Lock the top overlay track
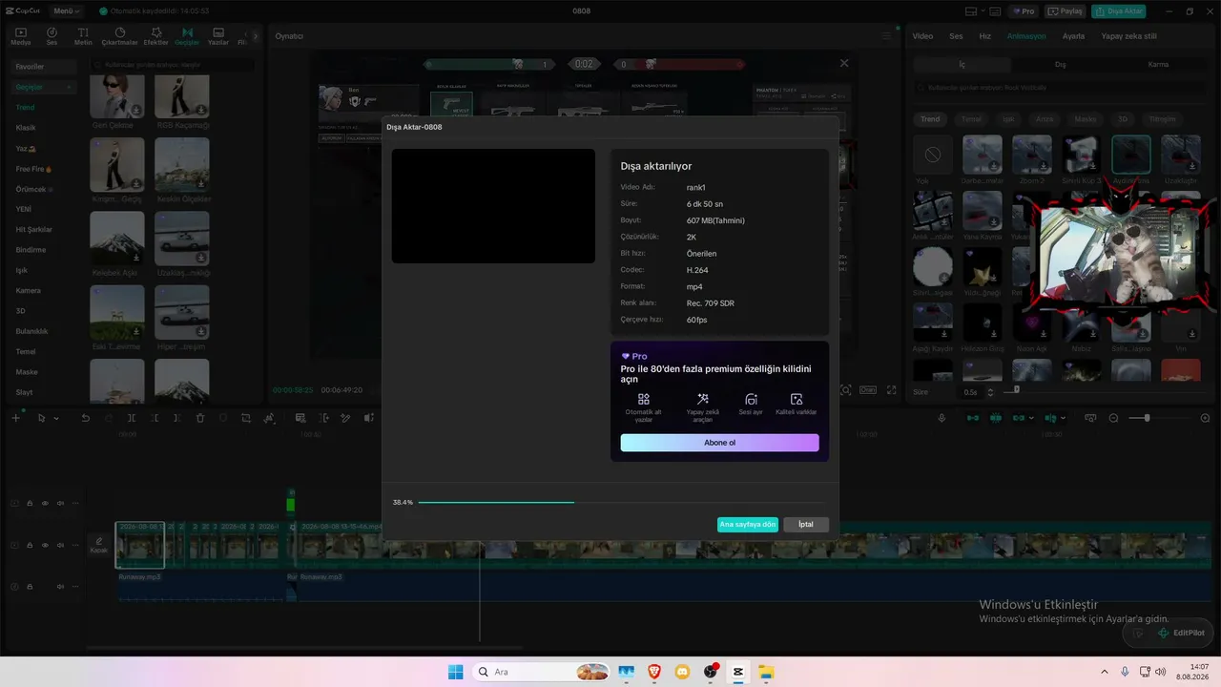This screenshot has height=687, width=1221. point(30,504)
